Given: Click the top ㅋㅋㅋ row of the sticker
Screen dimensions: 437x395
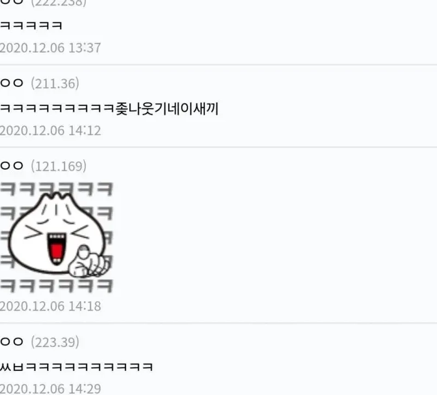Looking at the screenshot, I should (57, 189).
